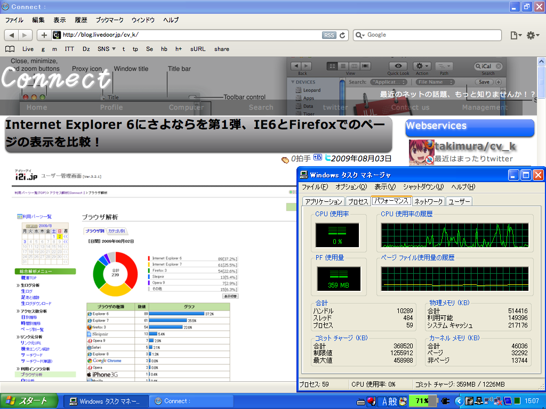This screenshot has width=546, height=409.
Task: Open the ブックマーク menu in Safari
Action: click(x=109, y=20)
